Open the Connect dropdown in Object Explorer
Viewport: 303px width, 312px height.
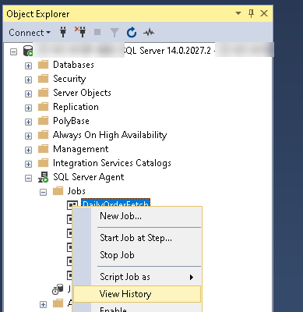30,33
